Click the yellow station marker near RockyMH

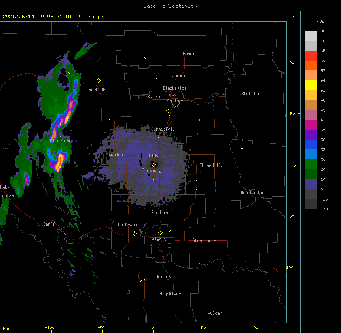click(x=99, y=80)
